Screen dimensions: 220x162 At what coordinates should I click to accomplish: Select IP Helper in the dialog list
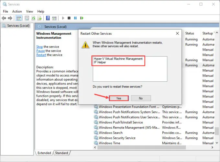pyautogui.click(x=100, y=63)
